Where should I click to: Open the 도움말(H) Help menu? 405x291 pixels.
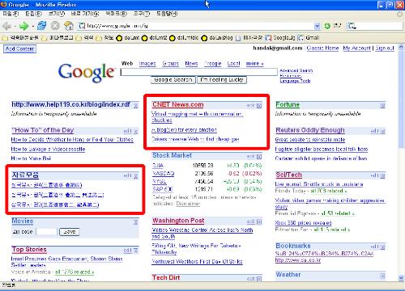[167, 14]
